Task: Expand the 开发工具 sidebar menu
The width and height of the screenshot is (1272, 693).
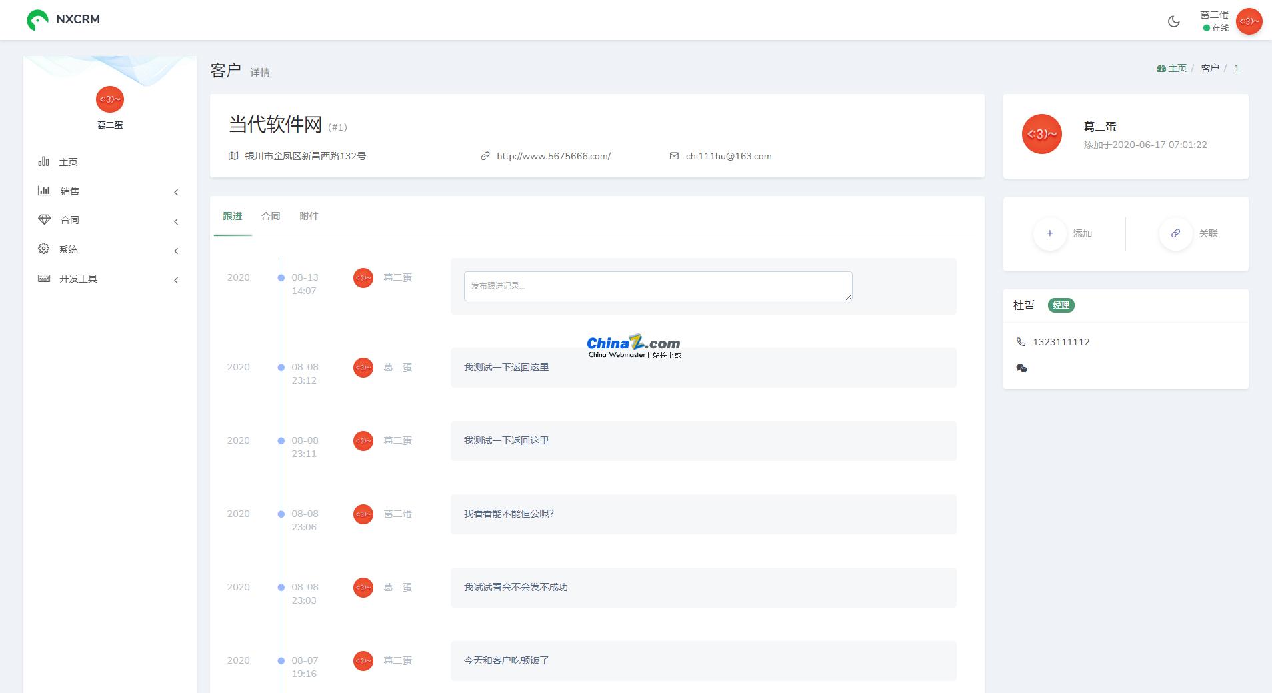Action: point(78,279)
